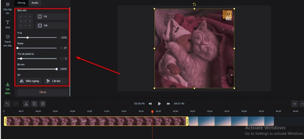
Task: Switch to the Audio tab
Action: click(x=35, y=3)
